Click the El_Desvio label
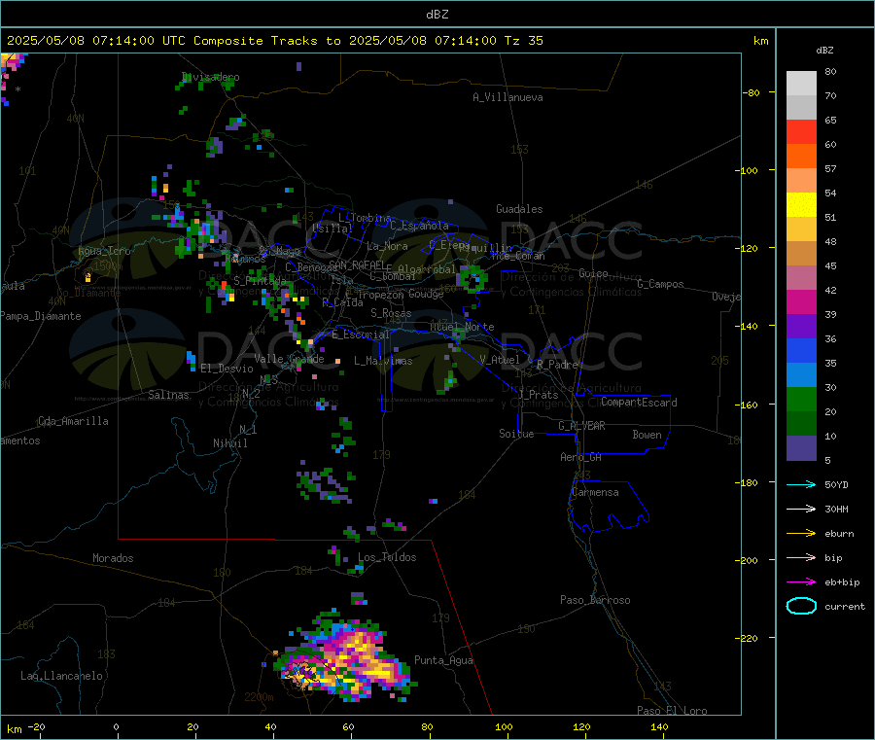 (227, 369)
